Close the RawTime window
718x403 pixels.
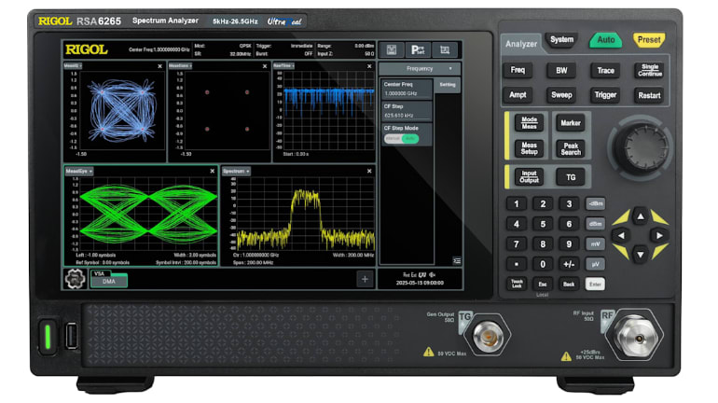pyautogui.click(x=369, y=66)
